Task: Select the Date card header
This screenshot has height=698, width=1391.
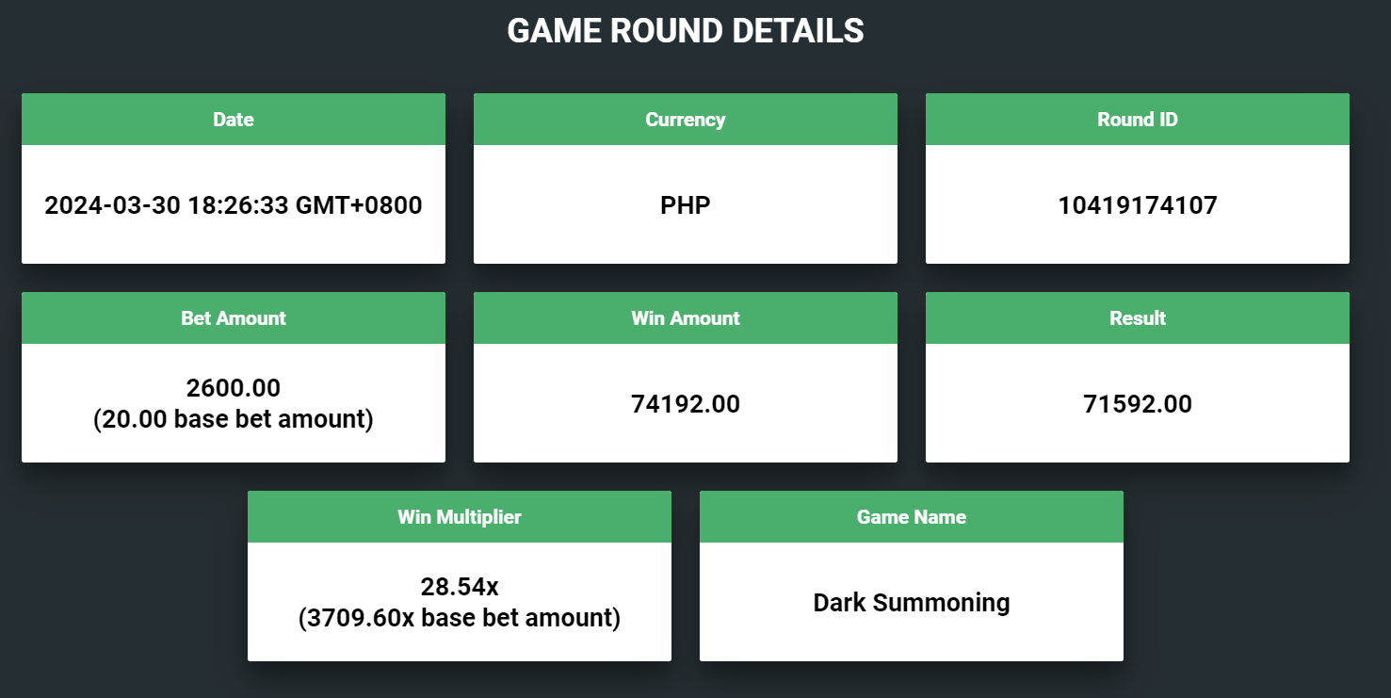Action: (x=234, y=120)
